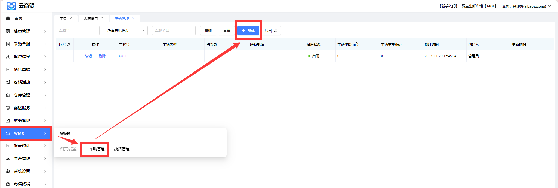Click the 车牌号 search input field

point(77,31)
